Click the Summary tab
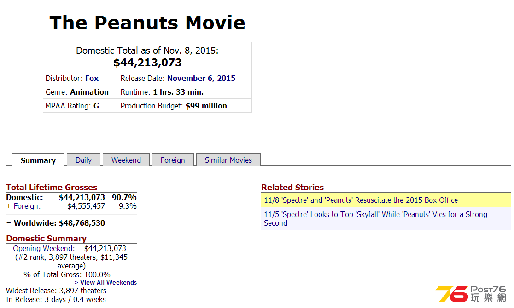 pyautogui.click(x=38, y=160)
